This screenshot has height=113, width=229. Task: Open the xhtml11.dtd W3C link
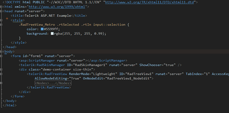tap(149, 2)
